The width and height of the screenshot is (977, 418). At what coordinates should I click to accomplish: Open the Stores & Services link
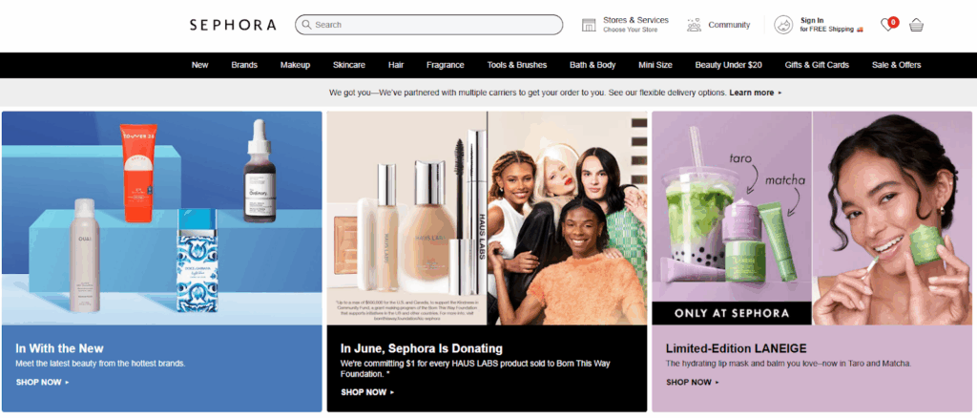(x=635, y=20)
